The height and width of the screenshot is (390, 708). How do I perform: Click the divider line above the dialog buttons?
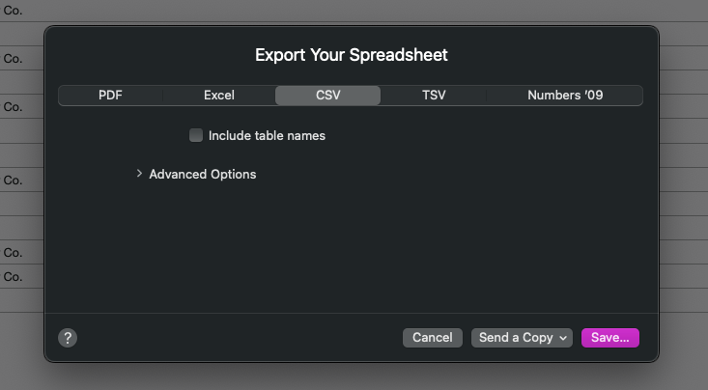pos(352,313)
